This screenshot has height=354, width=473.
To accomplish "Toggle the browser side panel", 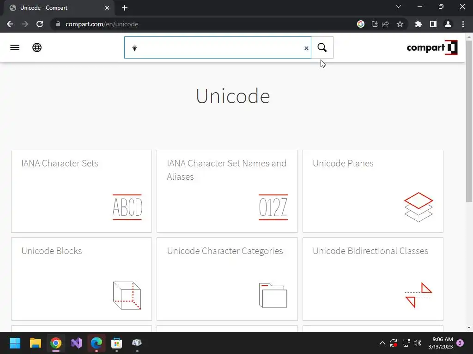I will (433, 24).
